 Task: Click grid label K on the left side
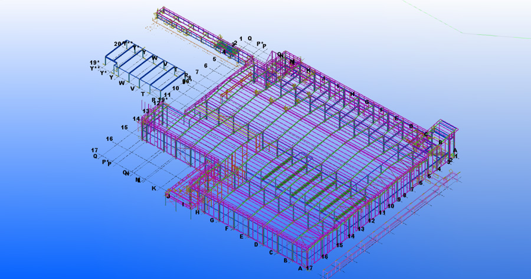(153, 189)
